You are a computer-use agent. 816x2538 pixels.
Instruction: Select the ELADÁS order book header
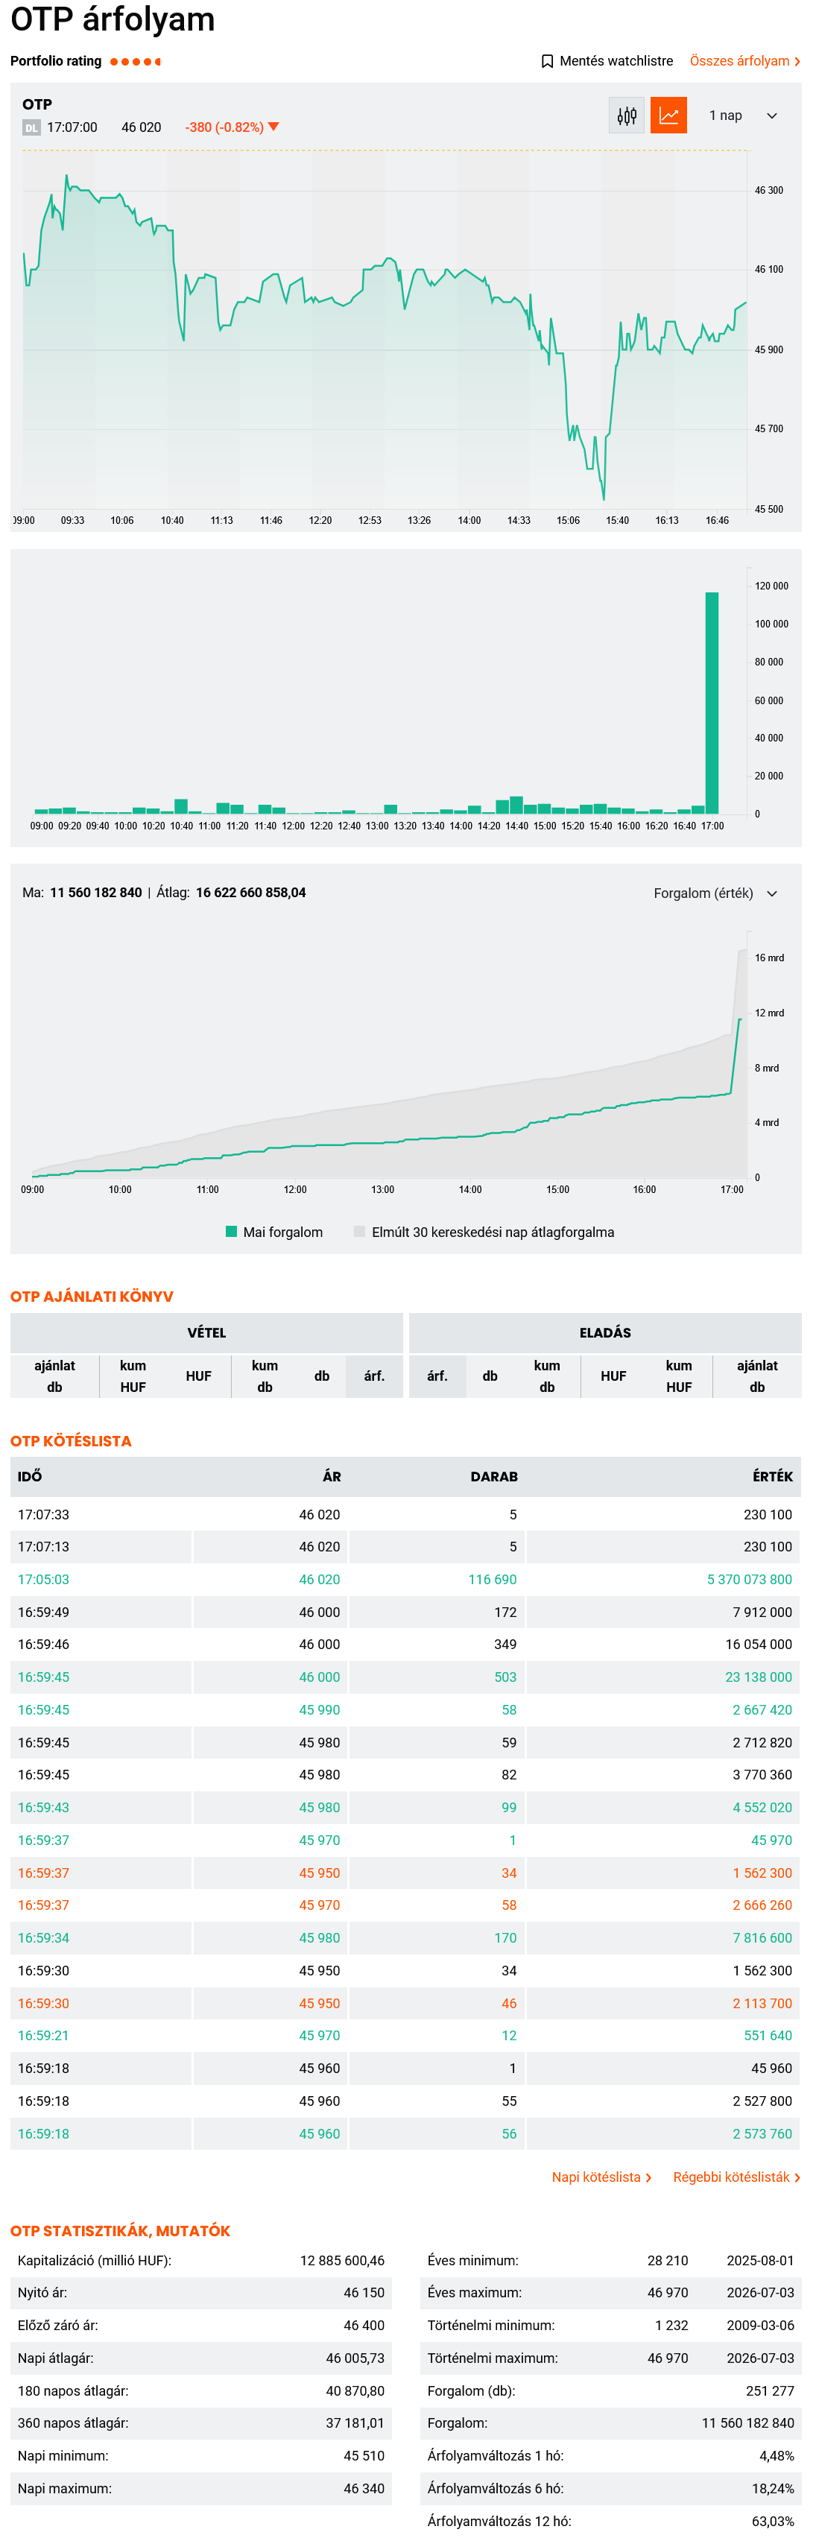tap(605, 1334)
